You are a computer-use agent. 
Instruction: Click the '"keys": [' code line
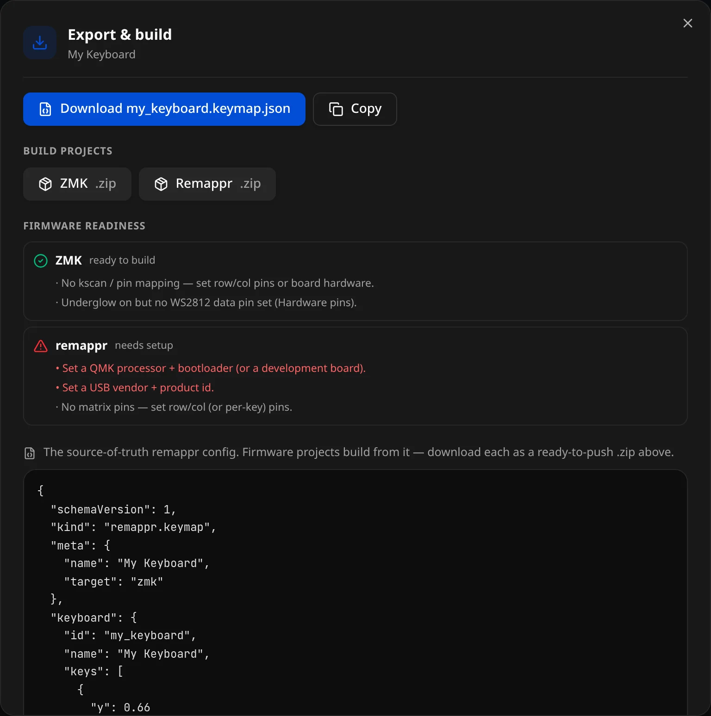click(94, 672)
